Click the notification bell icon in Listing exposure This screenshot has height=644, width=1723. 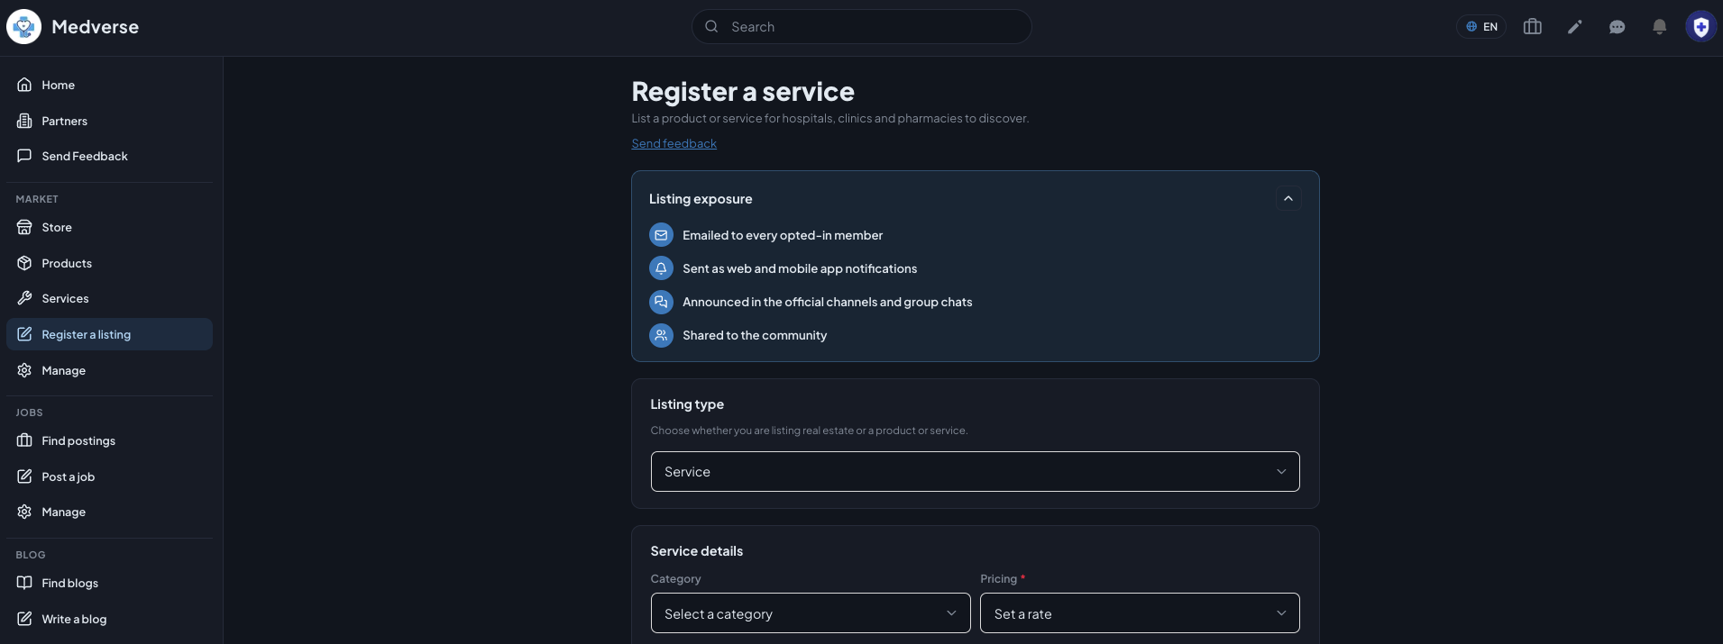(661, 268)
